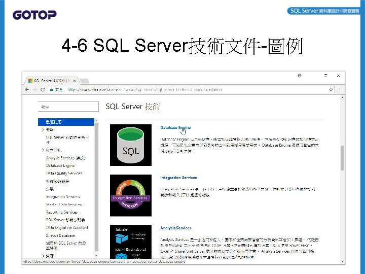The height and width of the screenshot is (274, 365).
Task: Open Stretch Database sidebar entry
Action: pyautogui.click(x=60, y=235)
